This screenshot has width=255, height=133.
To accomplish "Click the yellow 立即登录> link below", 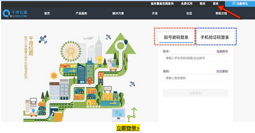I will (128, 128).
